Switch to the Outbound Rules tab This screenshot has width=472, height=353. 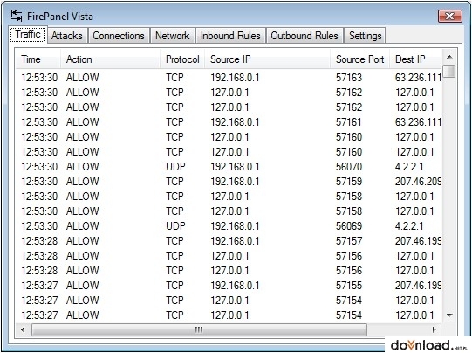(304, 36)
